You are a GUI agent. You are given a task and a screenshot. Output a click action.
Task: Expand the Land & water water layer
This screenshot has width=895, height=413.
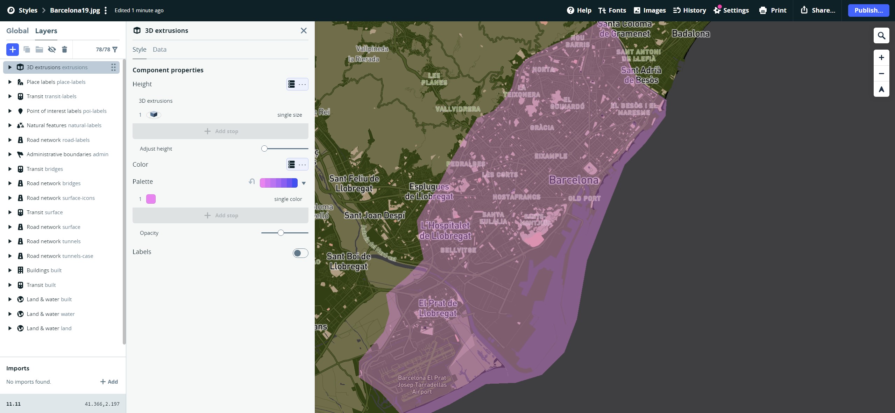pyautogui.click(x=9, y=313)
